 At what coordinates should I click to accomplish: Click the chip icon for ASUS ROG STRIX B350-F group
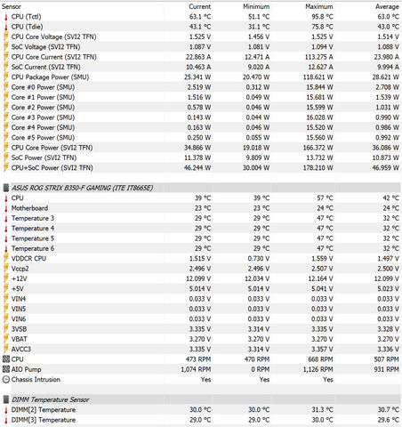(x=6, y=188)
